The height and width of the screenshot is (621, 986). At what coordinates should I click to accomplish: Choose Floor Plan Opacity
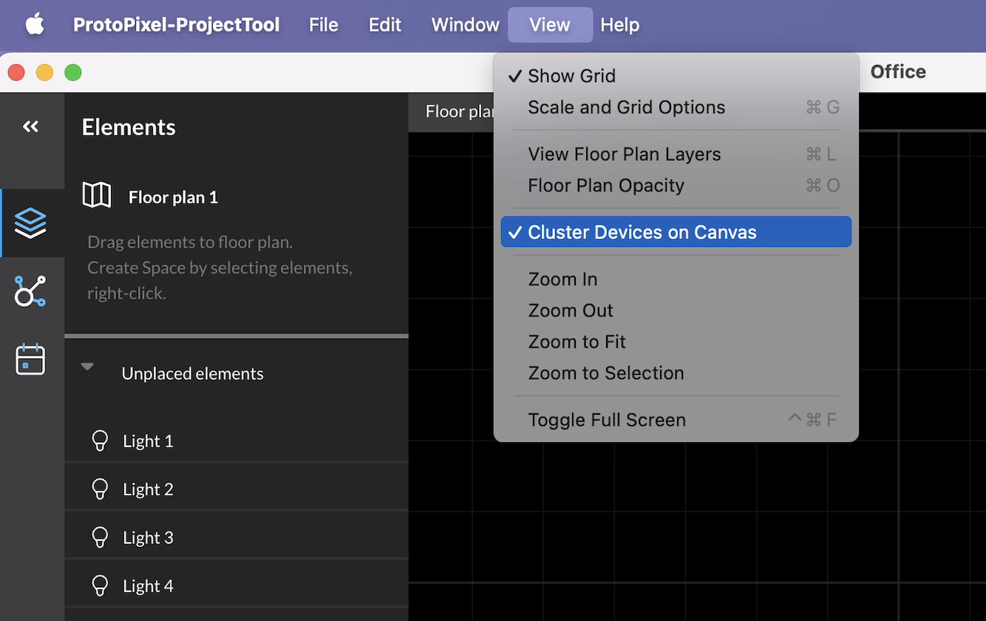point(605,185)
